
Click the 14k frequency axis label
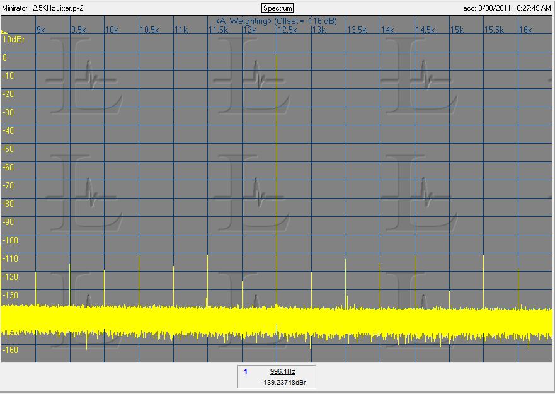click(x=388, y=30)
